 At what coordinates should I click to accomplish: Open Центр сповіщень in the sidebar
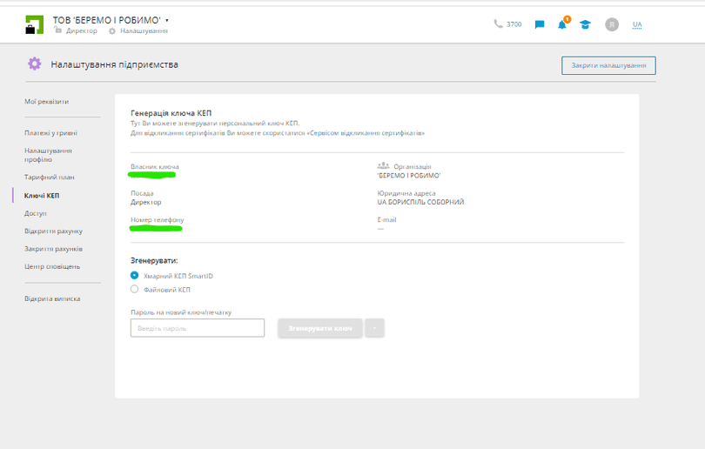(x=52, y=266)
